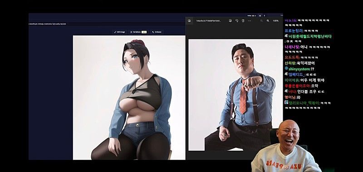
Task: Click the delete trash icon in photo viewer
Action: [243, 20]
